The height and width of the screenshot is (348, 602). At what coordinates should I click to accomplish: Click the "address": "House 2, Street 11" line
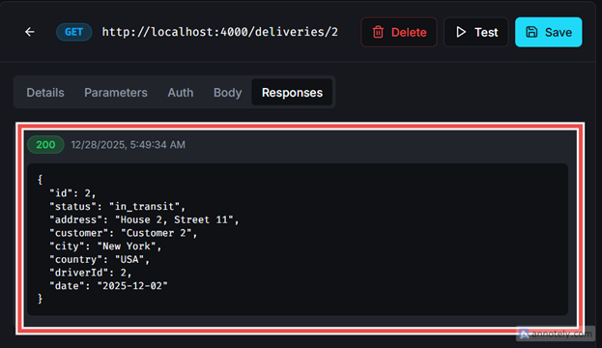tap(144, 219)
